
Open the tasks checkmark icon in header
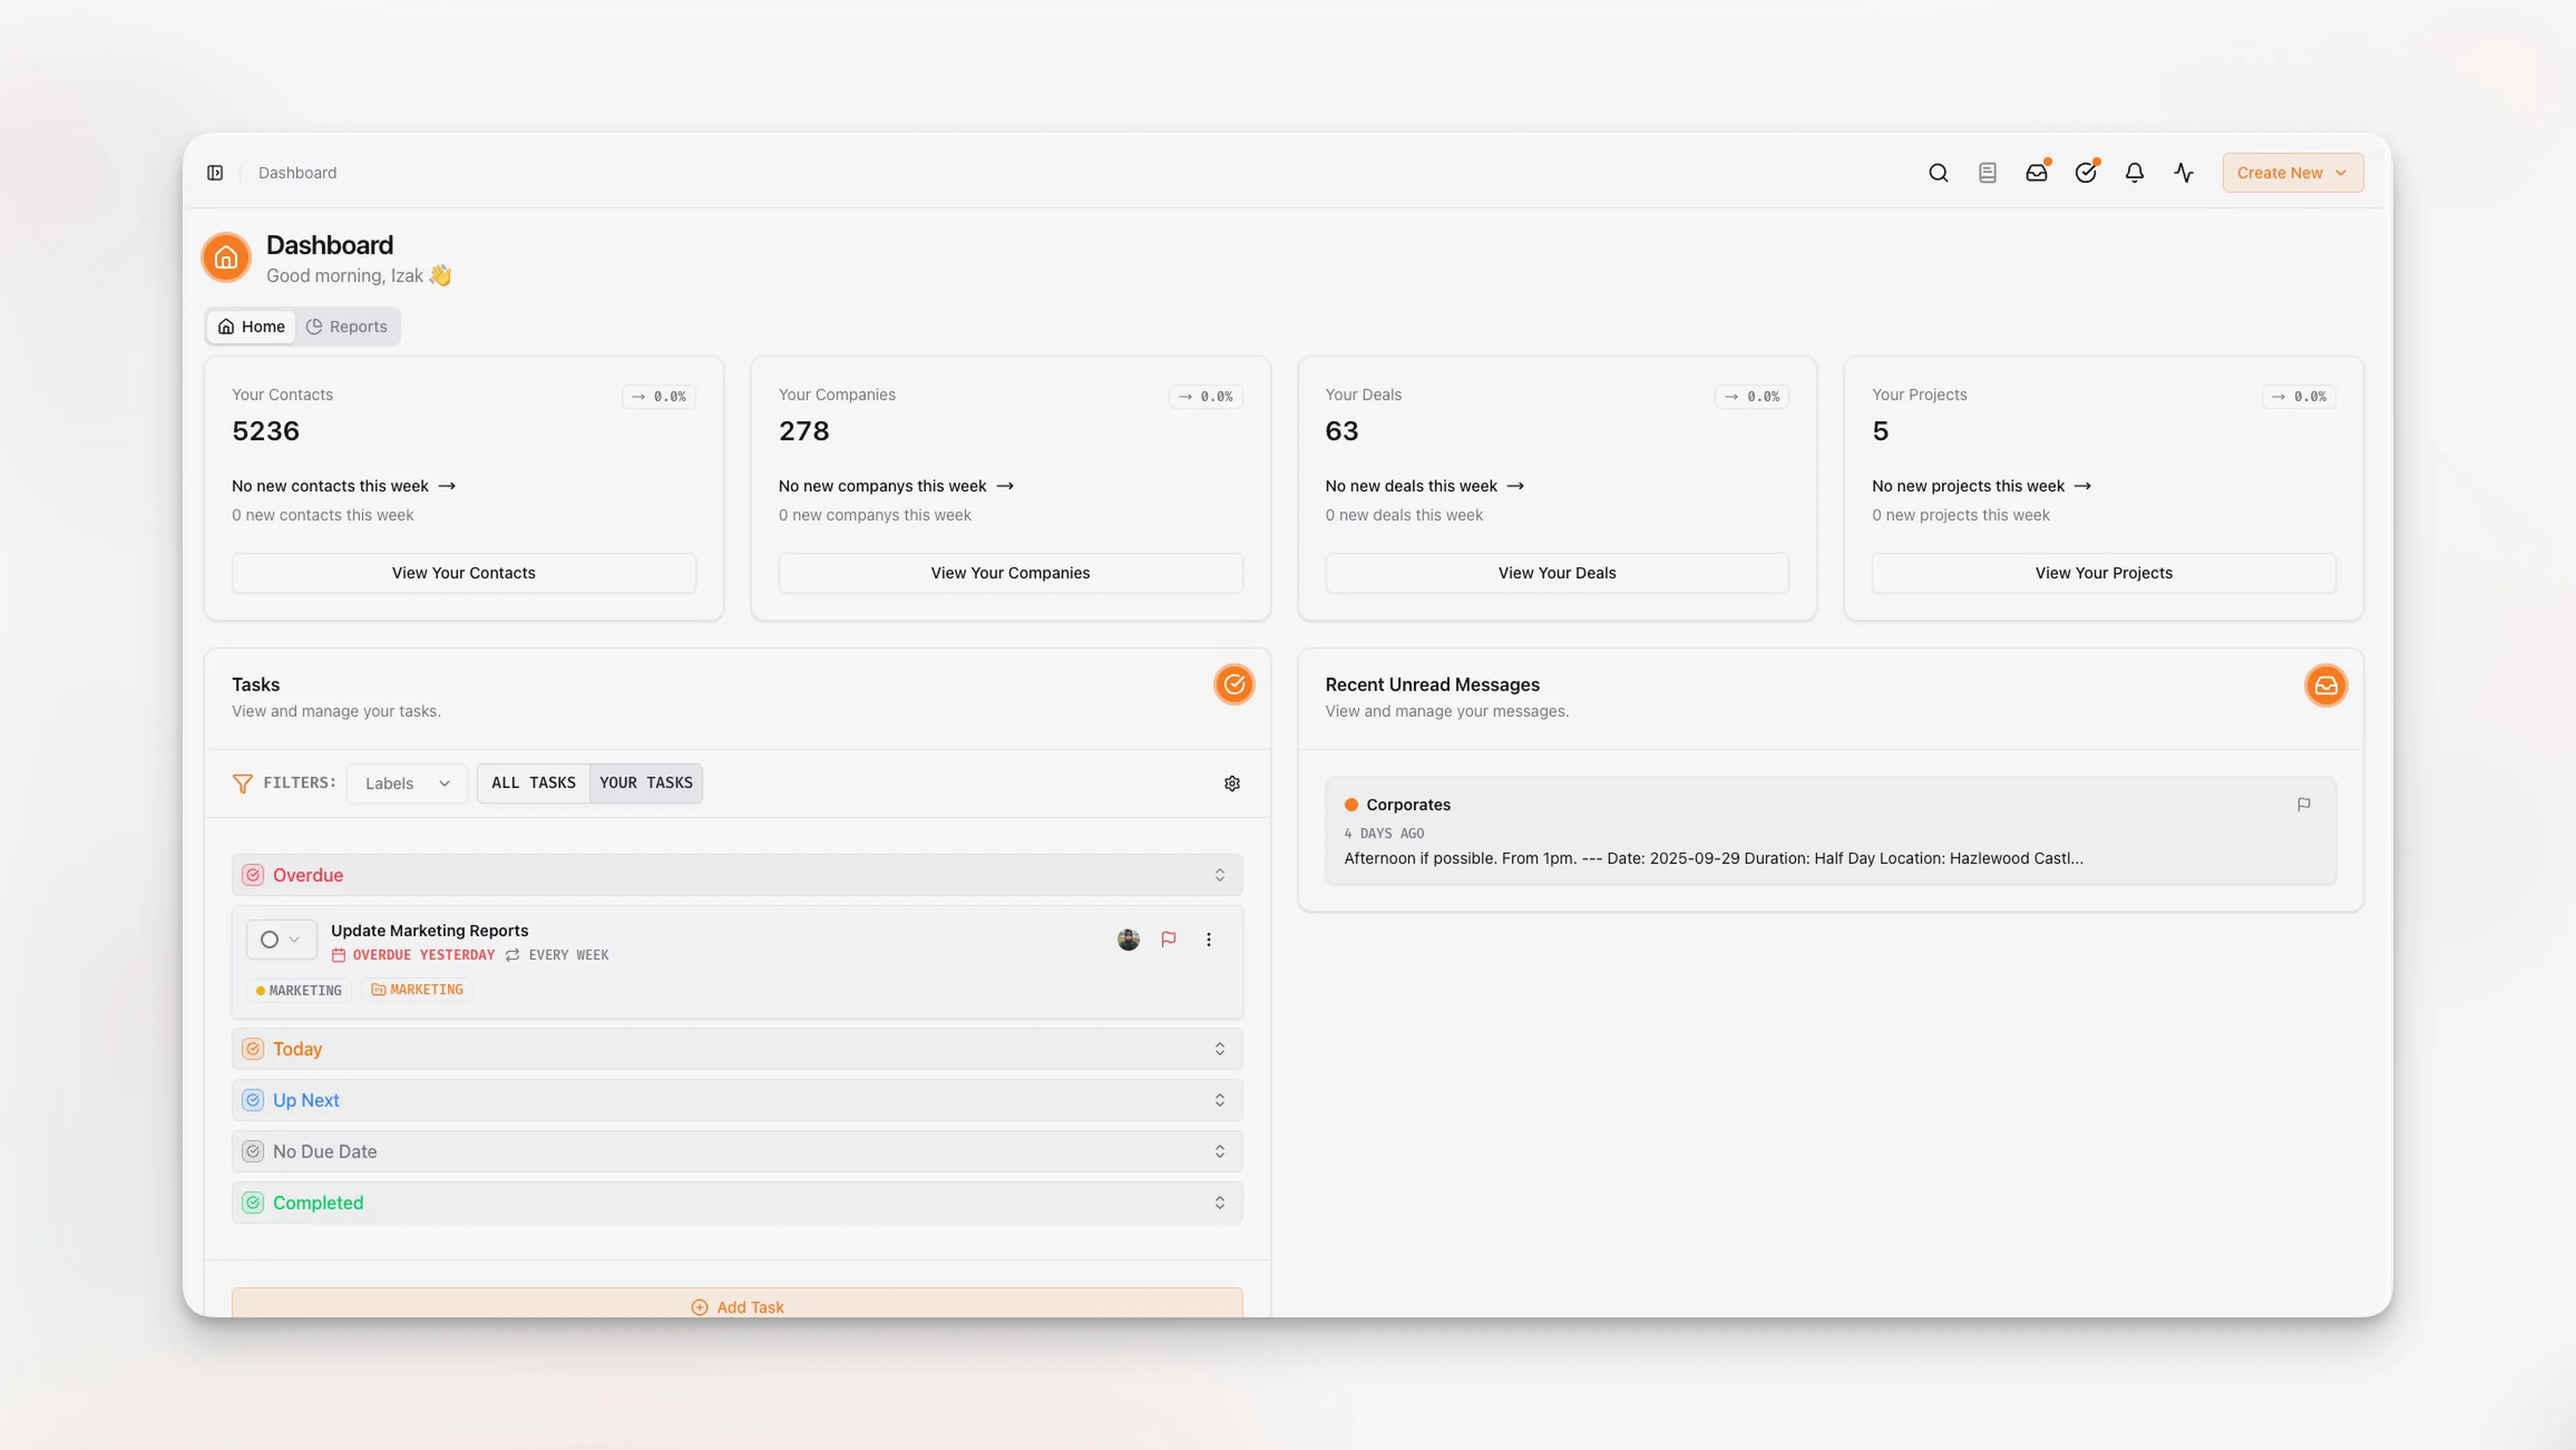click(2085, 173)
